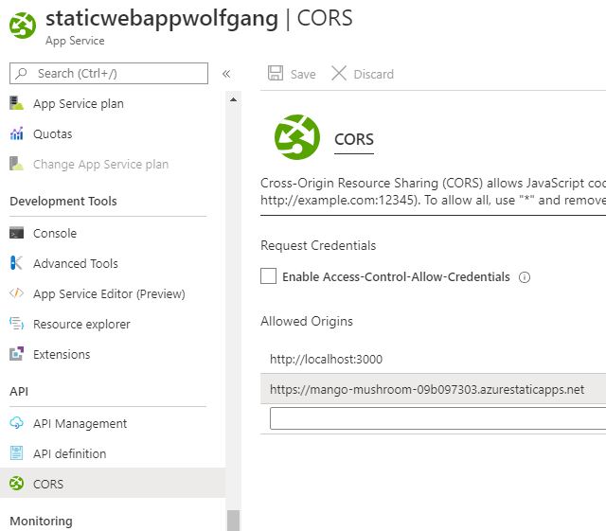The image size is (606, 531).
Task: Open App Service Editor (Preview)
Action: (109, 293)
